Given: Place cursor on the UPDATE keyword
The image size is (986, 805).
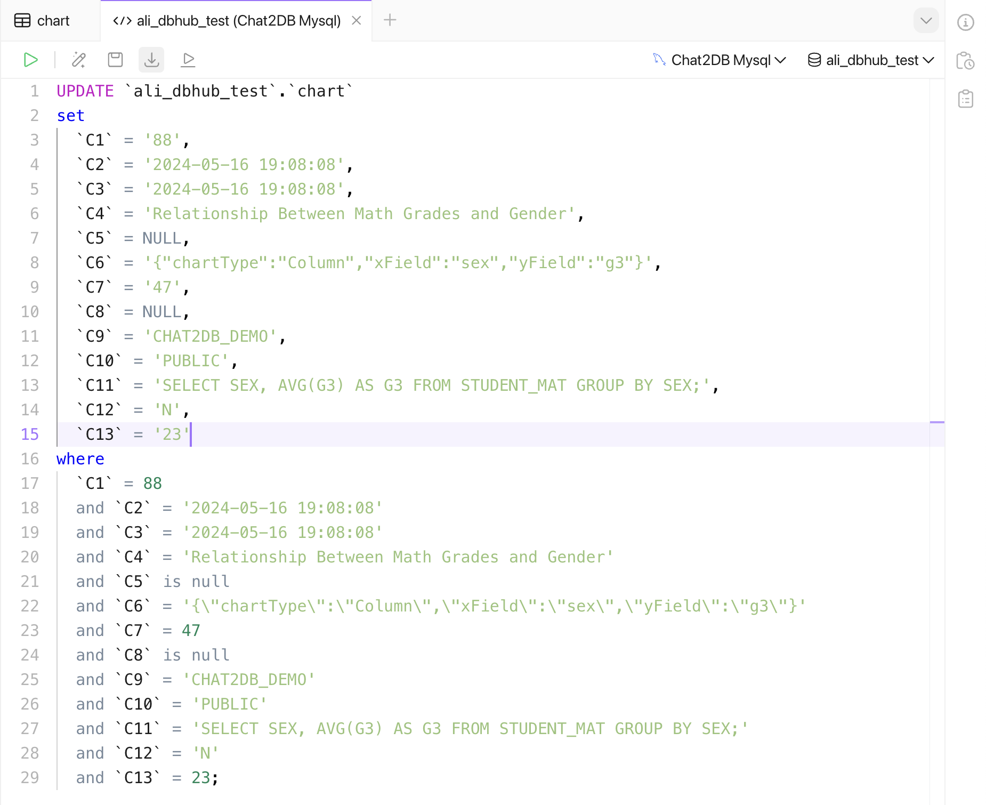Looking at the screenshot, I should click(x=84, y=91).
